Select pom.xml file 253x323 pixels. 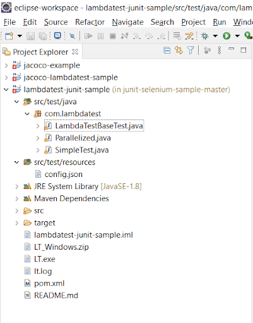(49, 283)
